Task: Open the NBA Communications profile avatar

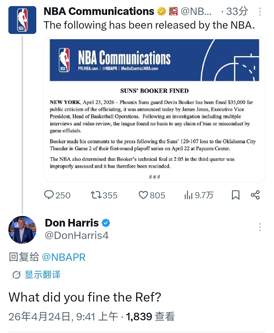Action: tap(22, 20)
